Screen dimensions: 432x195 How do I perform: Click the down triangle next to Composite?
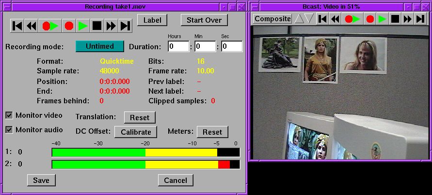click(x=309, y=19)
